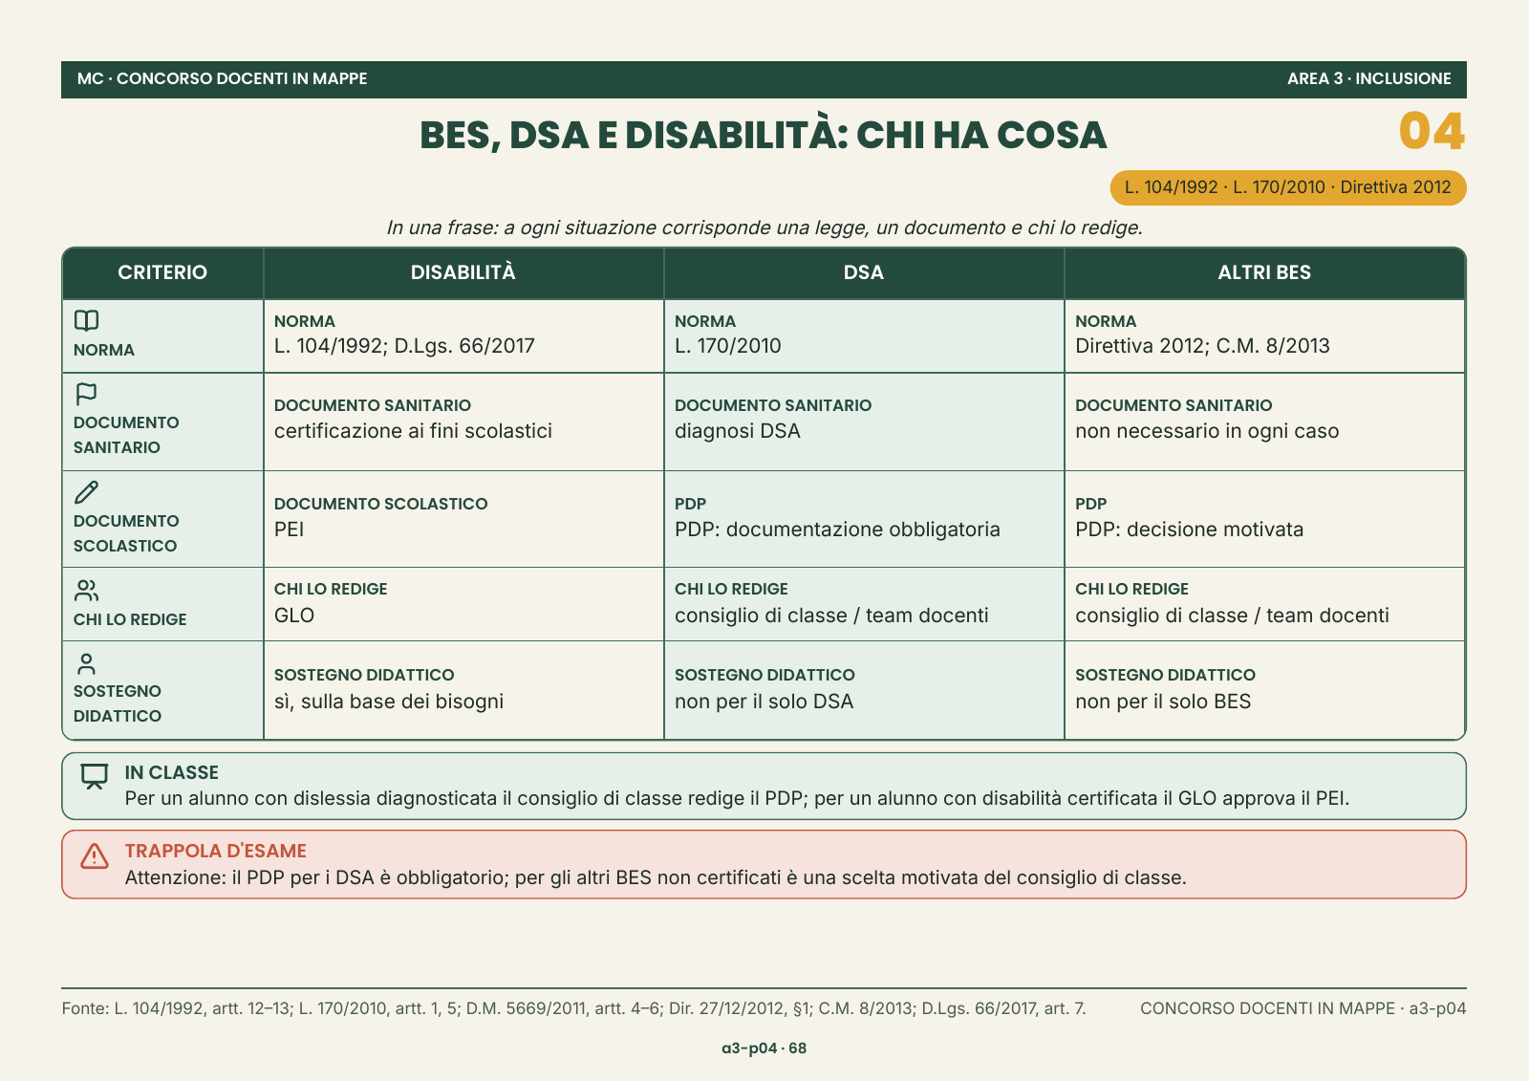
Task: Click the ALTRI BES column header
Action: tap(1264, 272)
